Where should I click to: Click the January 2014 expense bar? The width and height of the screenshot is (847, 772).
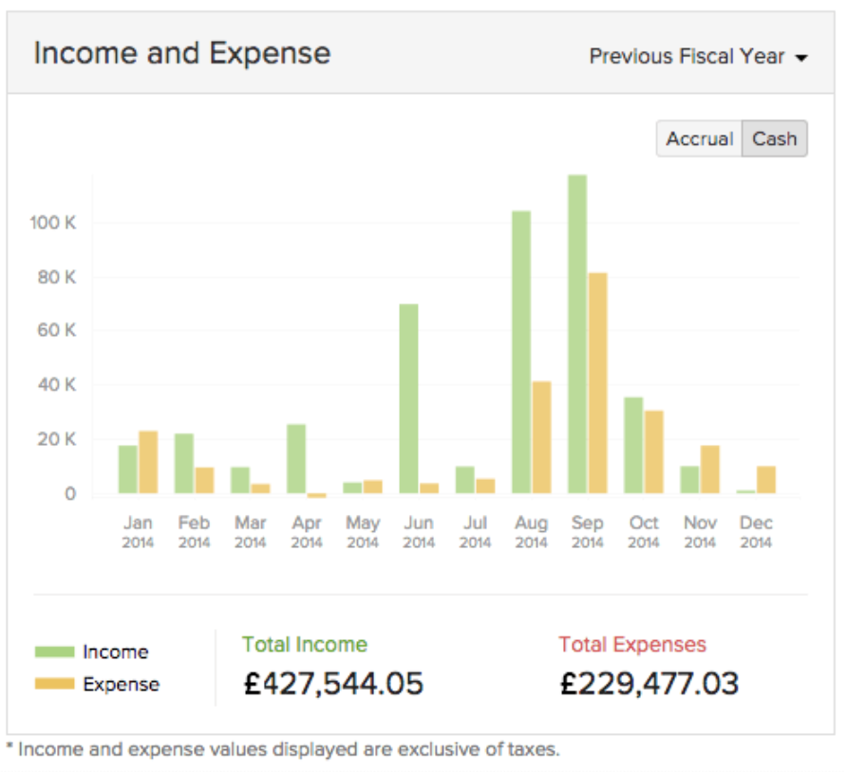click(148, 462)
